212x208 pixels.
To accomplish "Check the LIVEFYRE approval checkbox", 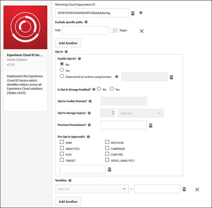I will tap(107, 154).
